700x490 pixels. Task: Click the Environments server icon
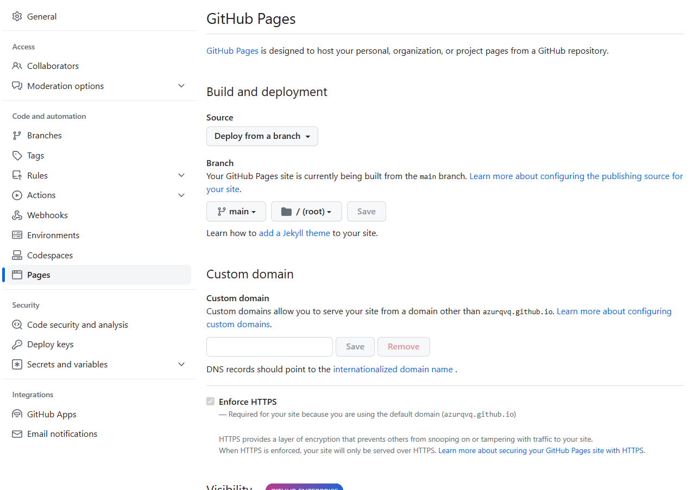17,235
